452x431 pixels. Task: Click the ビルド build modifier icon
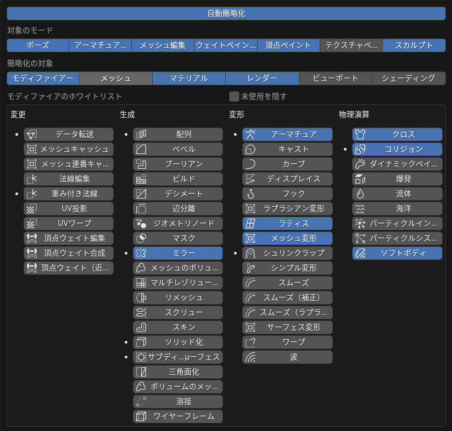click(141, 179)
